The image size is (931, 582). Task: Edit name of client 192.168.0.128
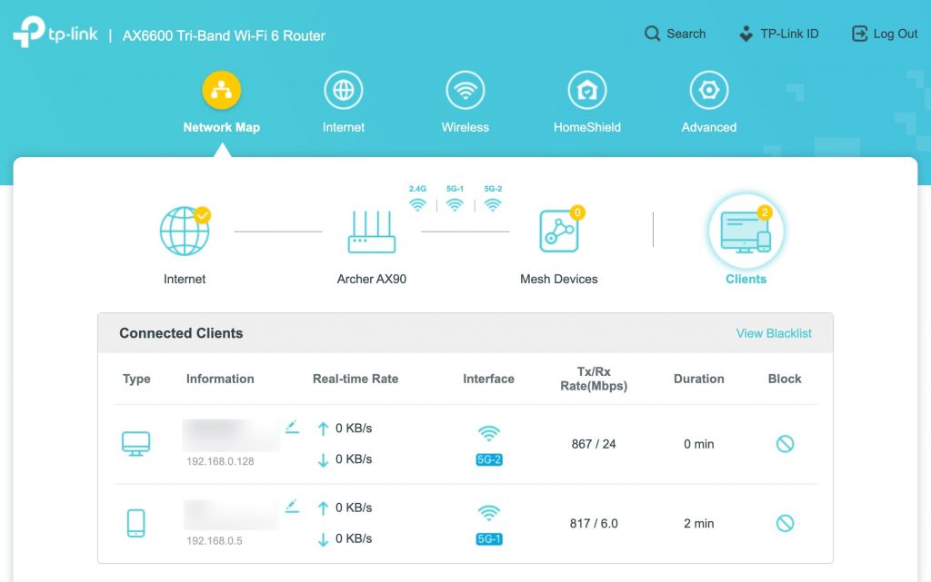[x=292, y=427]
